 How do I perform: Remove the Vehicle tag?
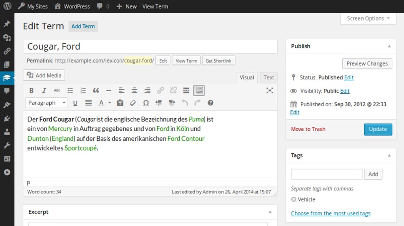293,199
